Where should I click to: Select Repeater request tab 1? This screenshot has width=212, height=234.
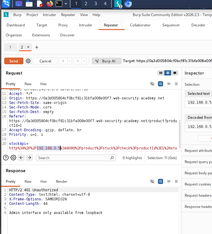coord(10,47)
